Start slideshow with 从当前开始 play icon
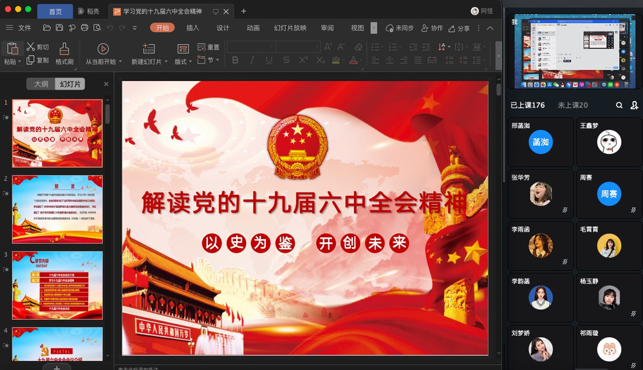The image size is (643, 370). pyautogui.click(x=103, y=49)
